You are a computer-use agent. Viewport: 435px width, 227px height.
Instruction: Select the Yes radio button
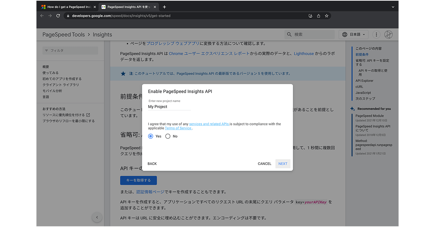[151, 136]
